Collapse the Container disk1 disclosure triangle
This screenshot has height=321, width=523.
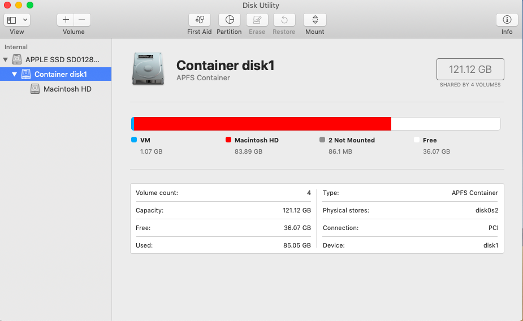pyautogui.click(x=14, y=75)
